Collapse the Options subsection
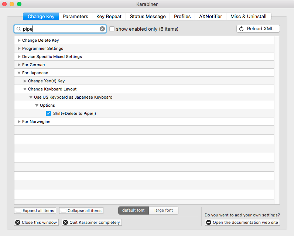The width and height of the screenshot is (294, 236). click(37, 106)
